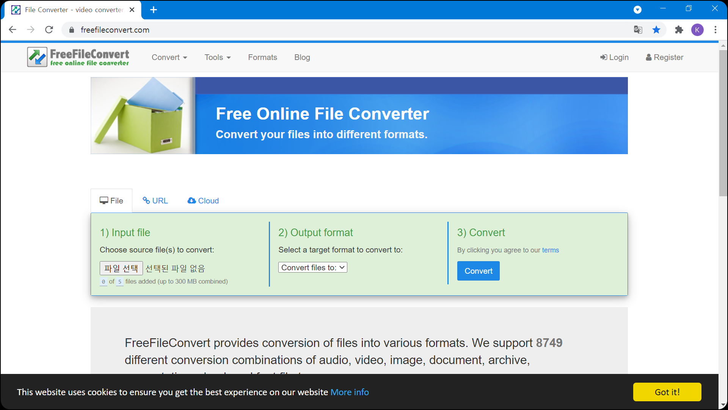Open the 'Convert files to' format selector
Viewport: 728px width, 410px height.
[312, 267]
